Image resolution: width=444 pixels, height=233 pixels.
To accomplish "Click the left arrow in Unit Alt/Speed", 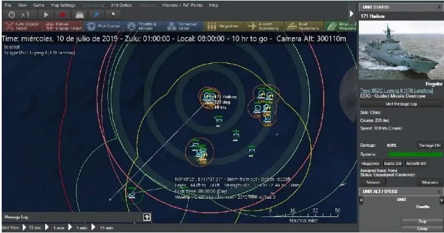I will (361, 200).
